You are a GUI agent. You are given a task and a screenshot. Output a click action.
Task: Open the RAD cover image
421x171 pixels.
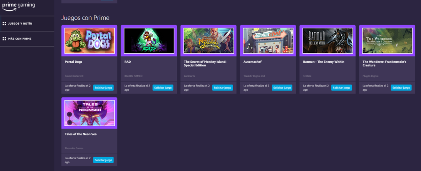click(x=149, y=41)
